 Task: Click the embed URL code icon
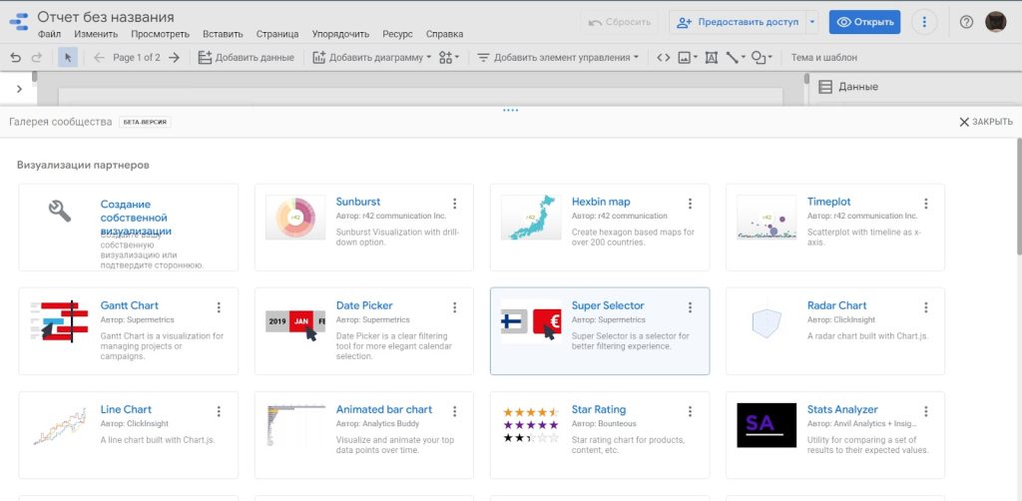tap(663, 58)
